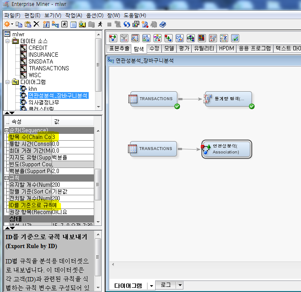Switch to the 수정 tab
Image resolution: width=301 pixels, height=292 pixels.
pos(154,48)
